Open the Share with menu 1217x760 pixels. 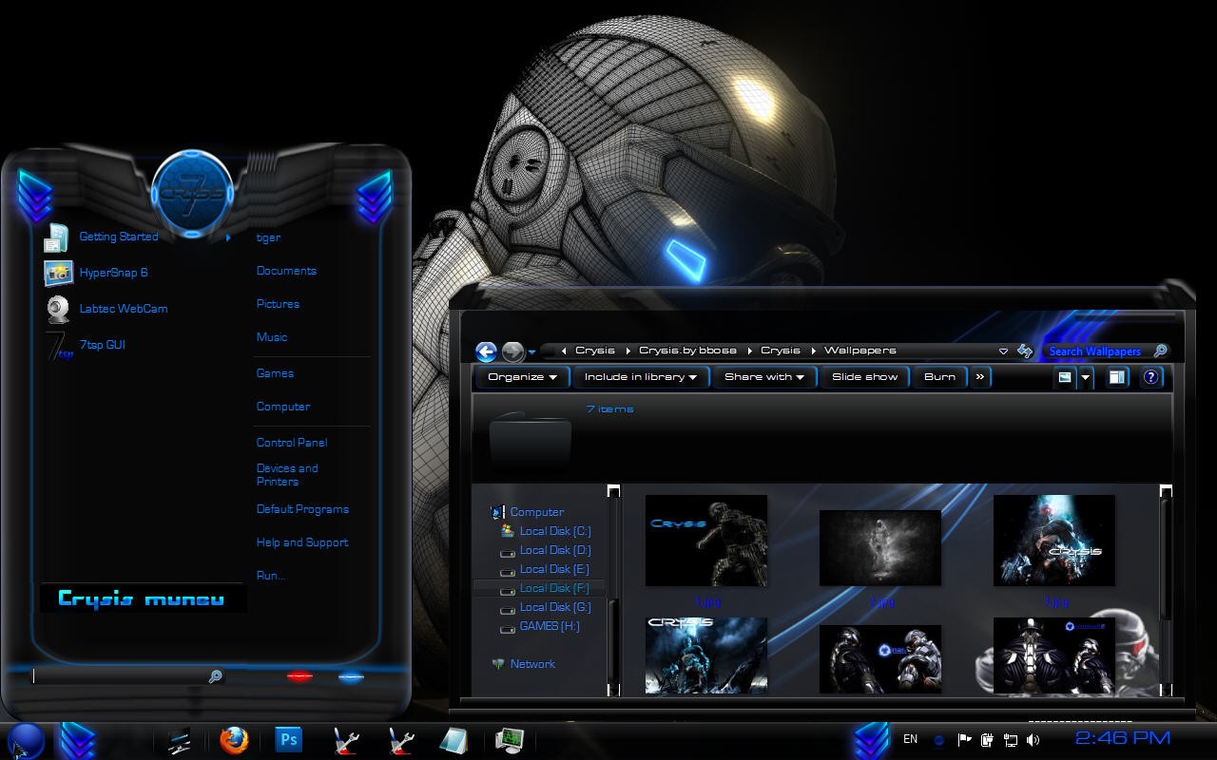[764, 377]
